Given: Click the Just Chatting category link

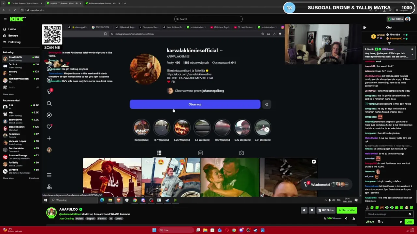Looking at the screenshot, I should (66, 219).
